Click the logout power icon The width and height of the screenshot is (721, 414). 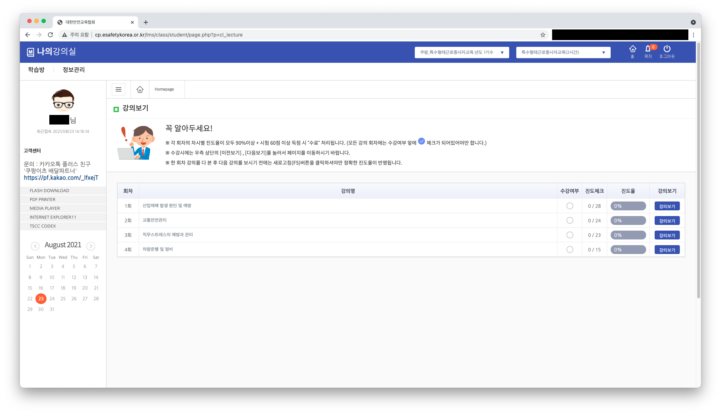coord(667,49)
